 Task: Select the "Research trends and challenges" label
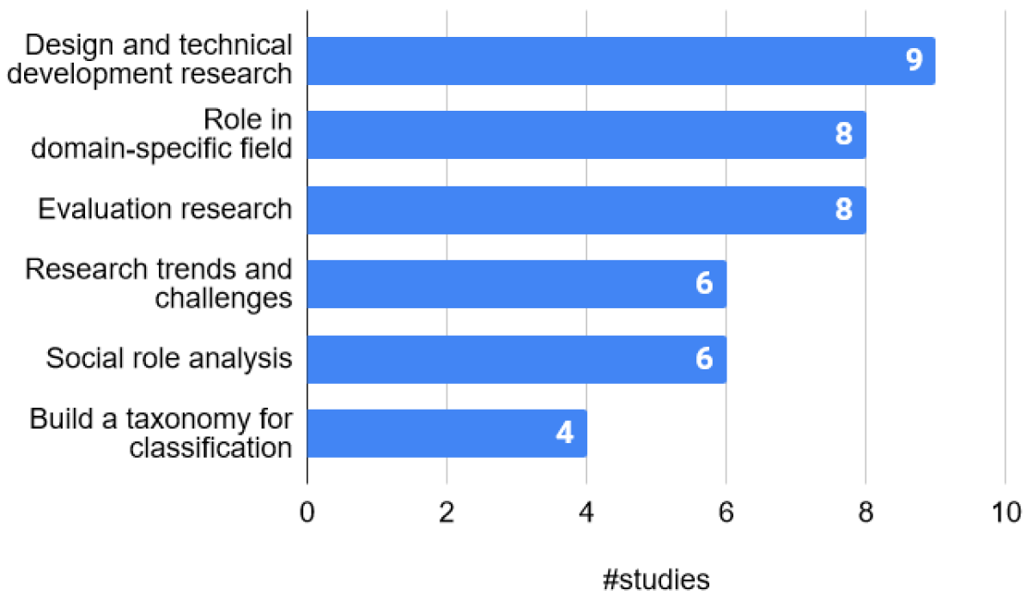[x=159, y=283]
